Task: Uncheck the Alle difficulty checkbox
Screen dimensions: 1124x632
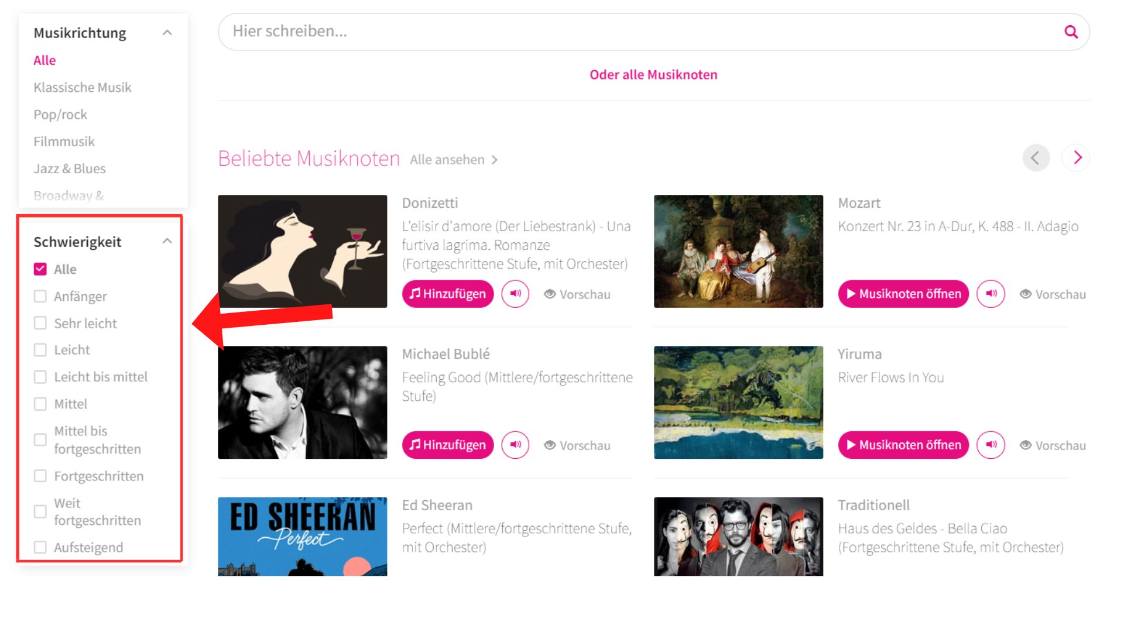Action: click(x=40, y=269)
